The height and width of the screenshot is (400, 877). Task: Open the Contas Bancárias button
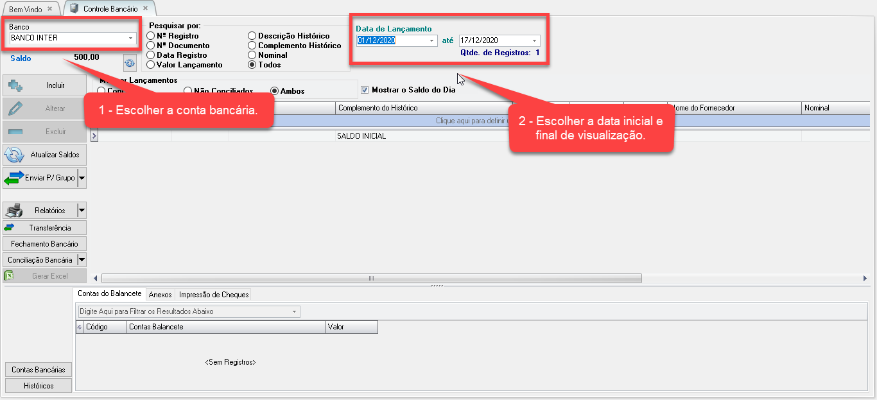pos(39,370)
